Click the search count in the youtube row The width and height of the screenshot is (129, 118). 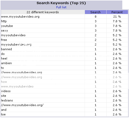(95, 26)
